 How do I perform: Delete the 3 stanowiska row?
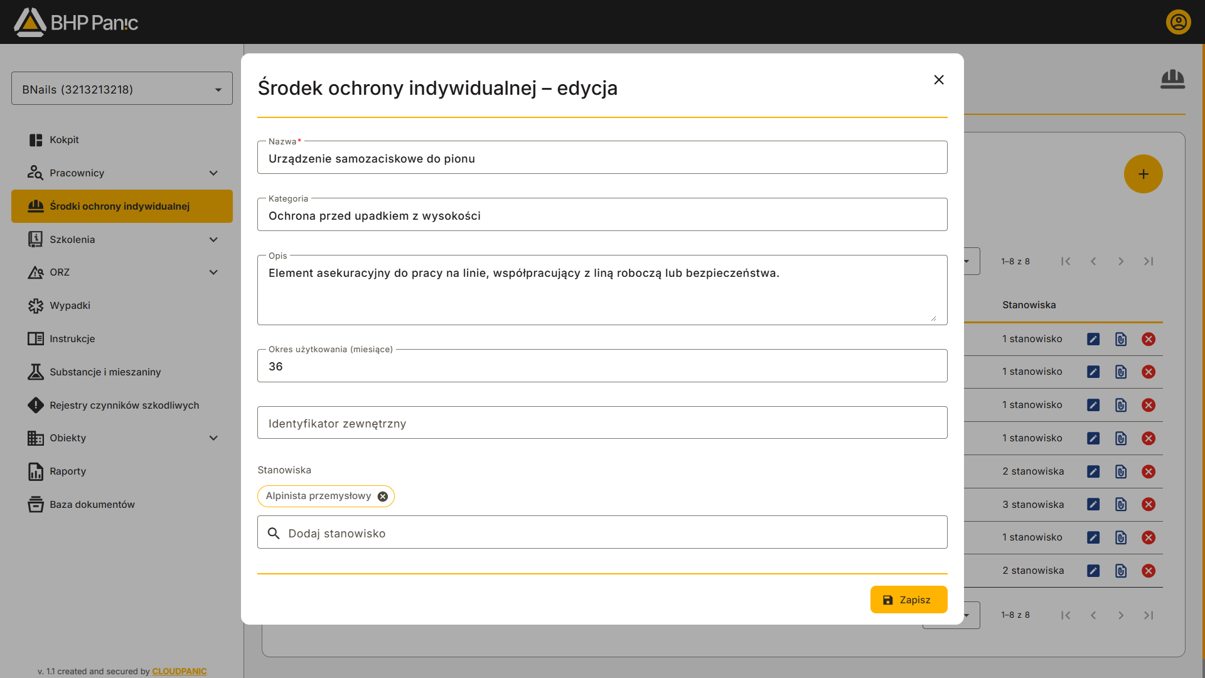coord(1148,504)
